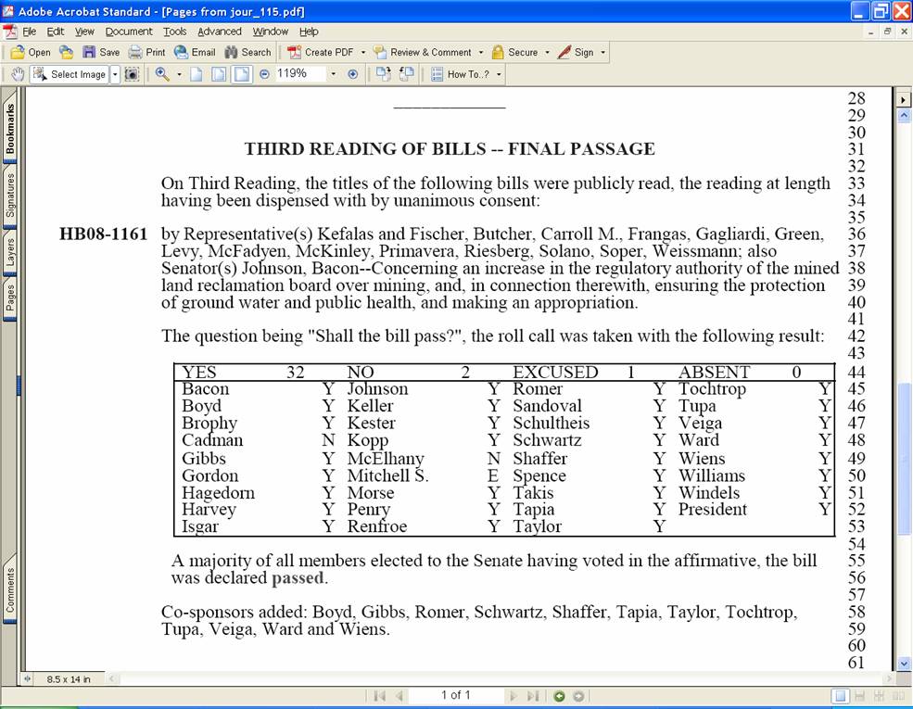
Task: Set view to Fit Page icon
Action: pyautogui.click(x=219, y=74)
